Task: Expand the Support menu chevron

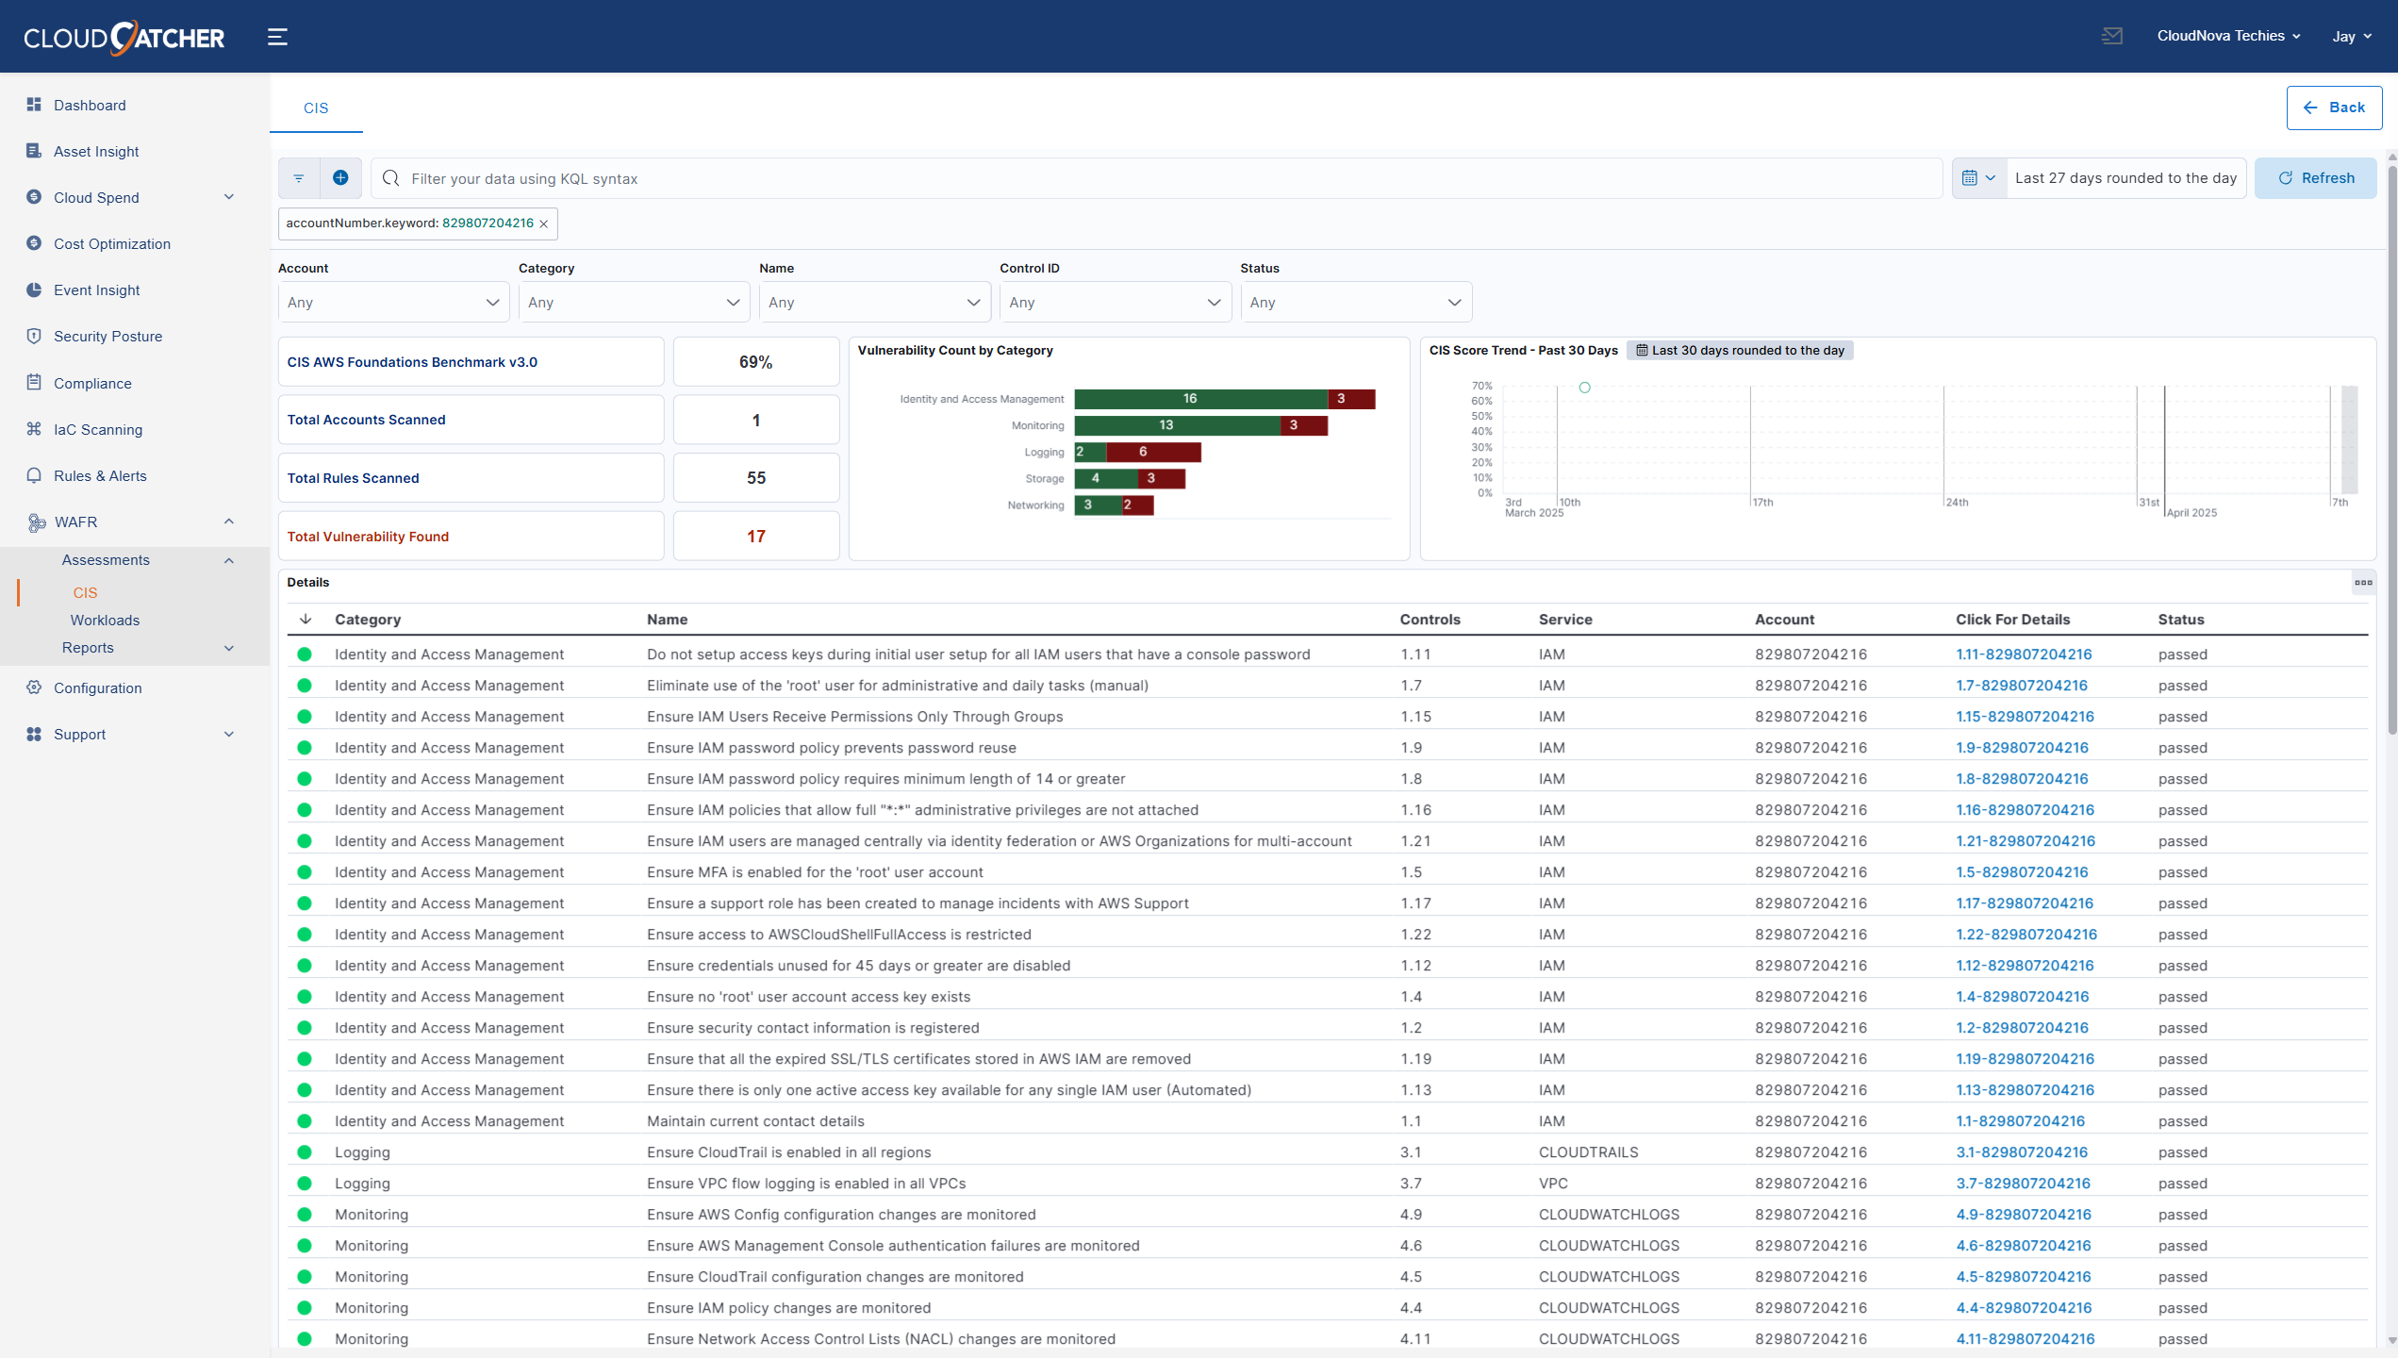Action: point(229,734)
